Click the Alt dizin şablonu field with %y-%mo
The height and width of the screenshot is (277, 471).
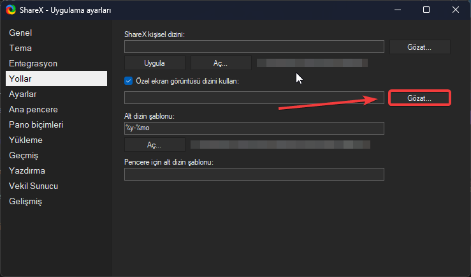point(254,128)
